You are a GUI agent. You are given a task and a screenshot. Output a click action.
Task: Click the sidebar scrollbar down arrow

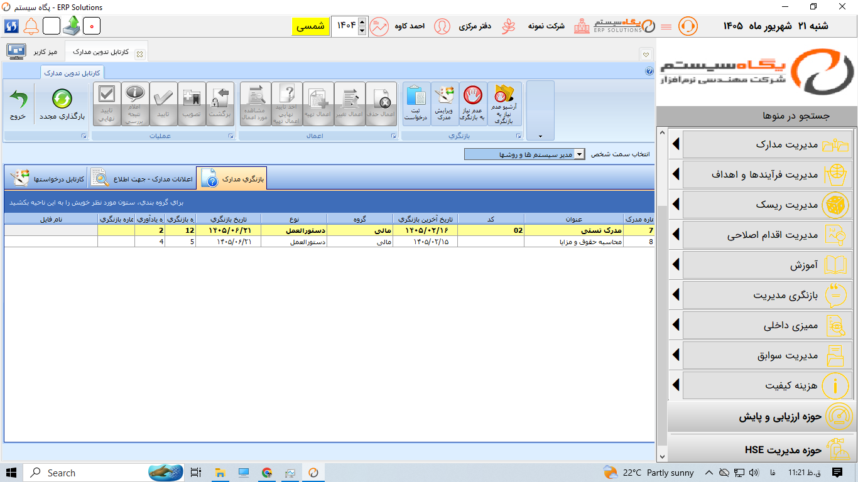661,456
